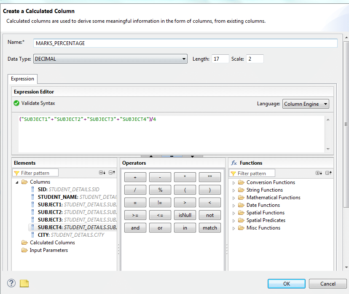Expand all in the Elements panel
This screenshot has width=349, height=294.
102,173
